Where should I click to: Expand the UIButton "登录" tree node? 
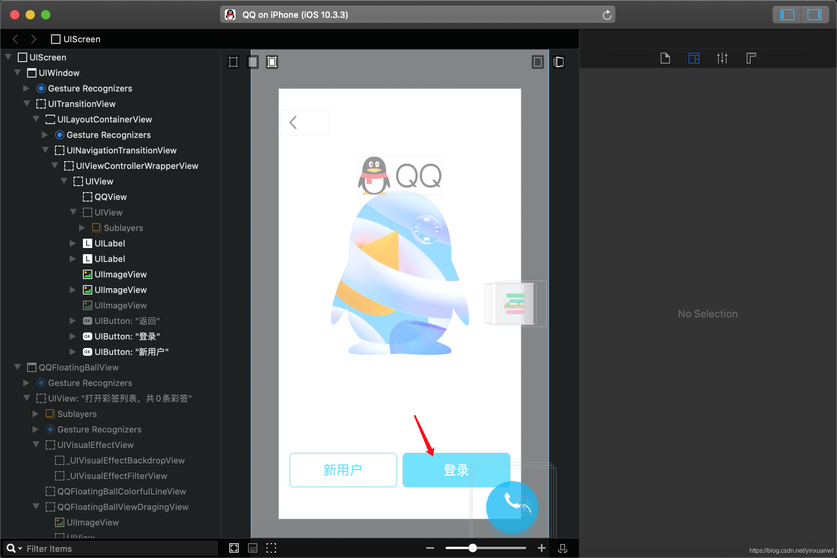click(72, 336)
